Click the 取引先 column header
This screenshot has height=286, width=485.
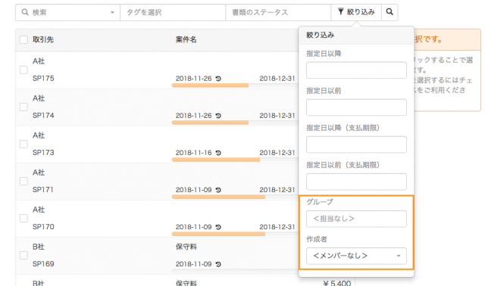point(43,39)
